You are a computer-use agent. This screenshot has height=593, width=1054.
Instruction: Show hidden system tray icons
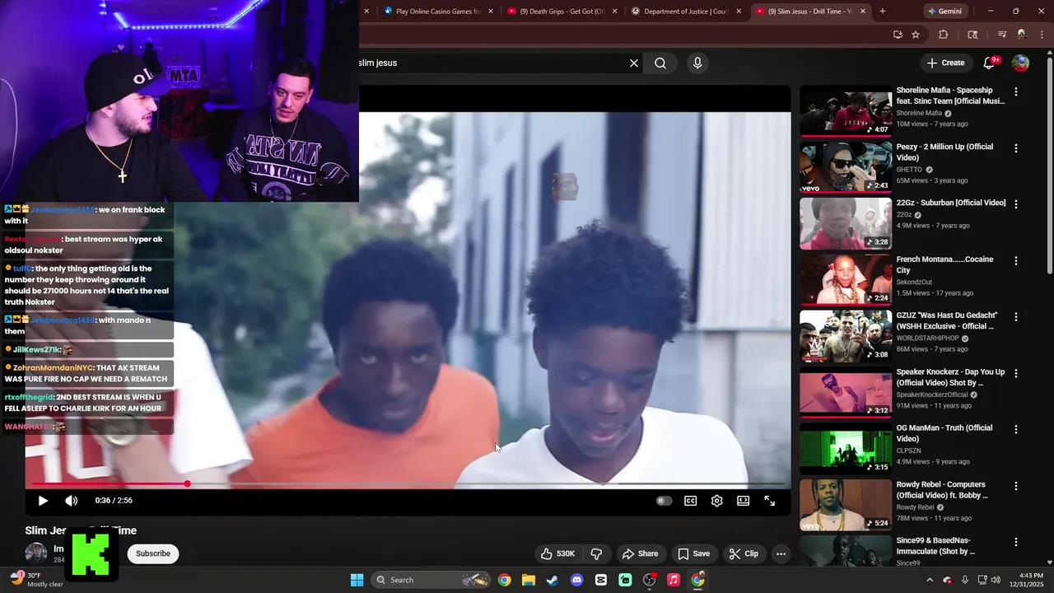930,580
